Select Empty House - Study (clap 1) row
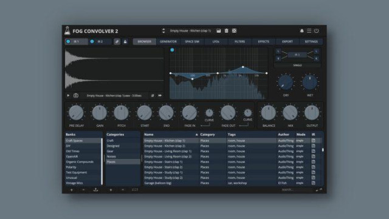The height and width of the screenshot is (219, 389). pos(233,172)
